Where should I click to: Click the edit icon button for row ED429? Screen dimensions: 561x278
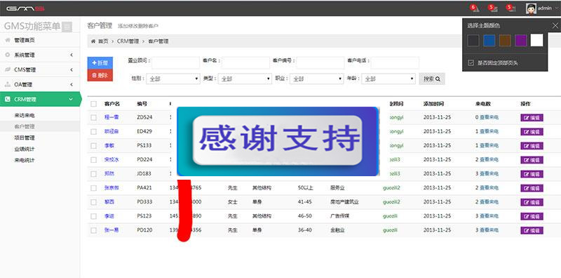[x=532, y=132]
